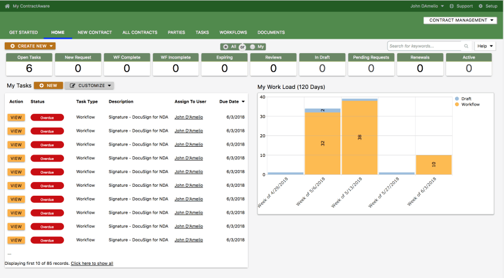The image size is (504, 278).
Task: Click the Setup gear icon
Action: pyautogui.click(x=481, y=6)
